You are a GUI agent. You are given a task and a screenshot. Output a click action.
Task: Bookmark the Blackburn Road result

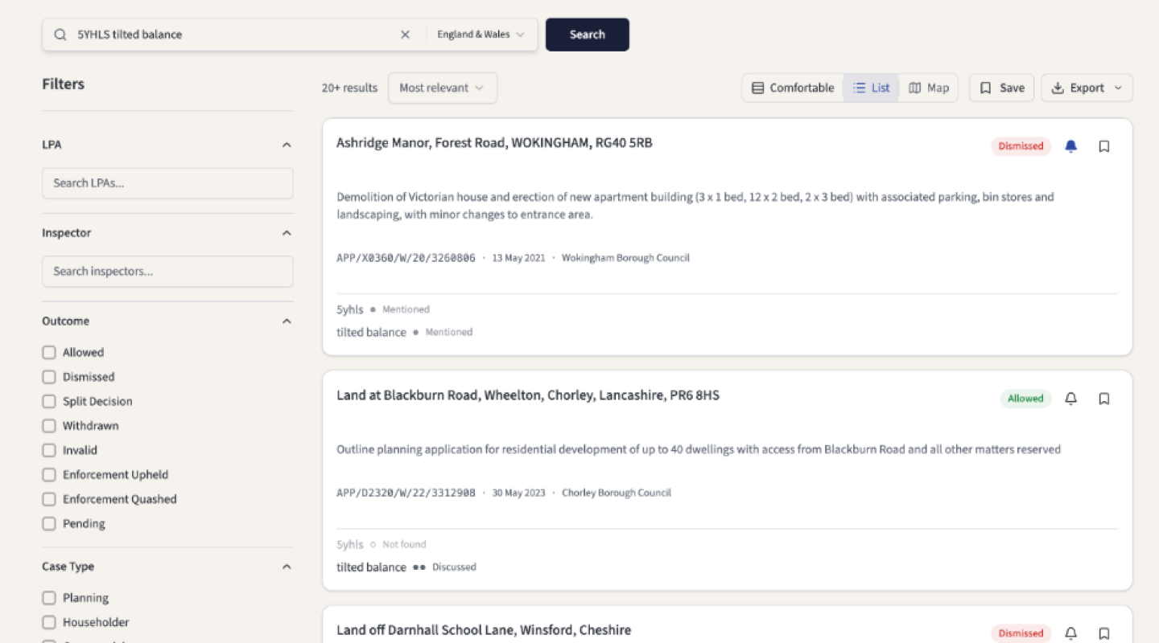coord(1103,398)
